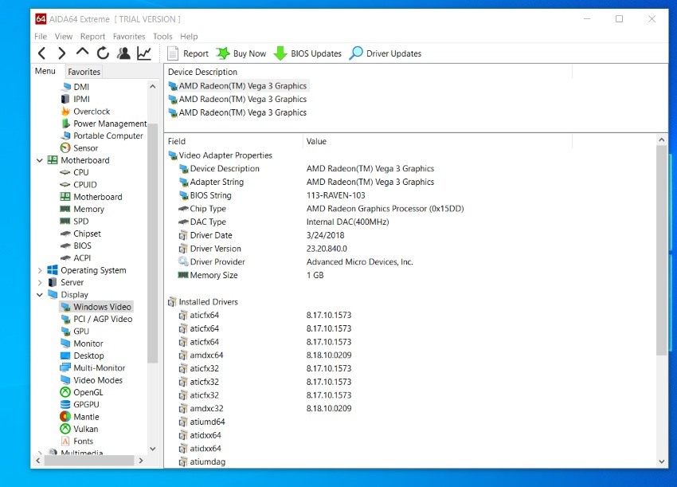Screen dimensions: 677x487
Task: Refresh the current page
Action: (103, 53)
